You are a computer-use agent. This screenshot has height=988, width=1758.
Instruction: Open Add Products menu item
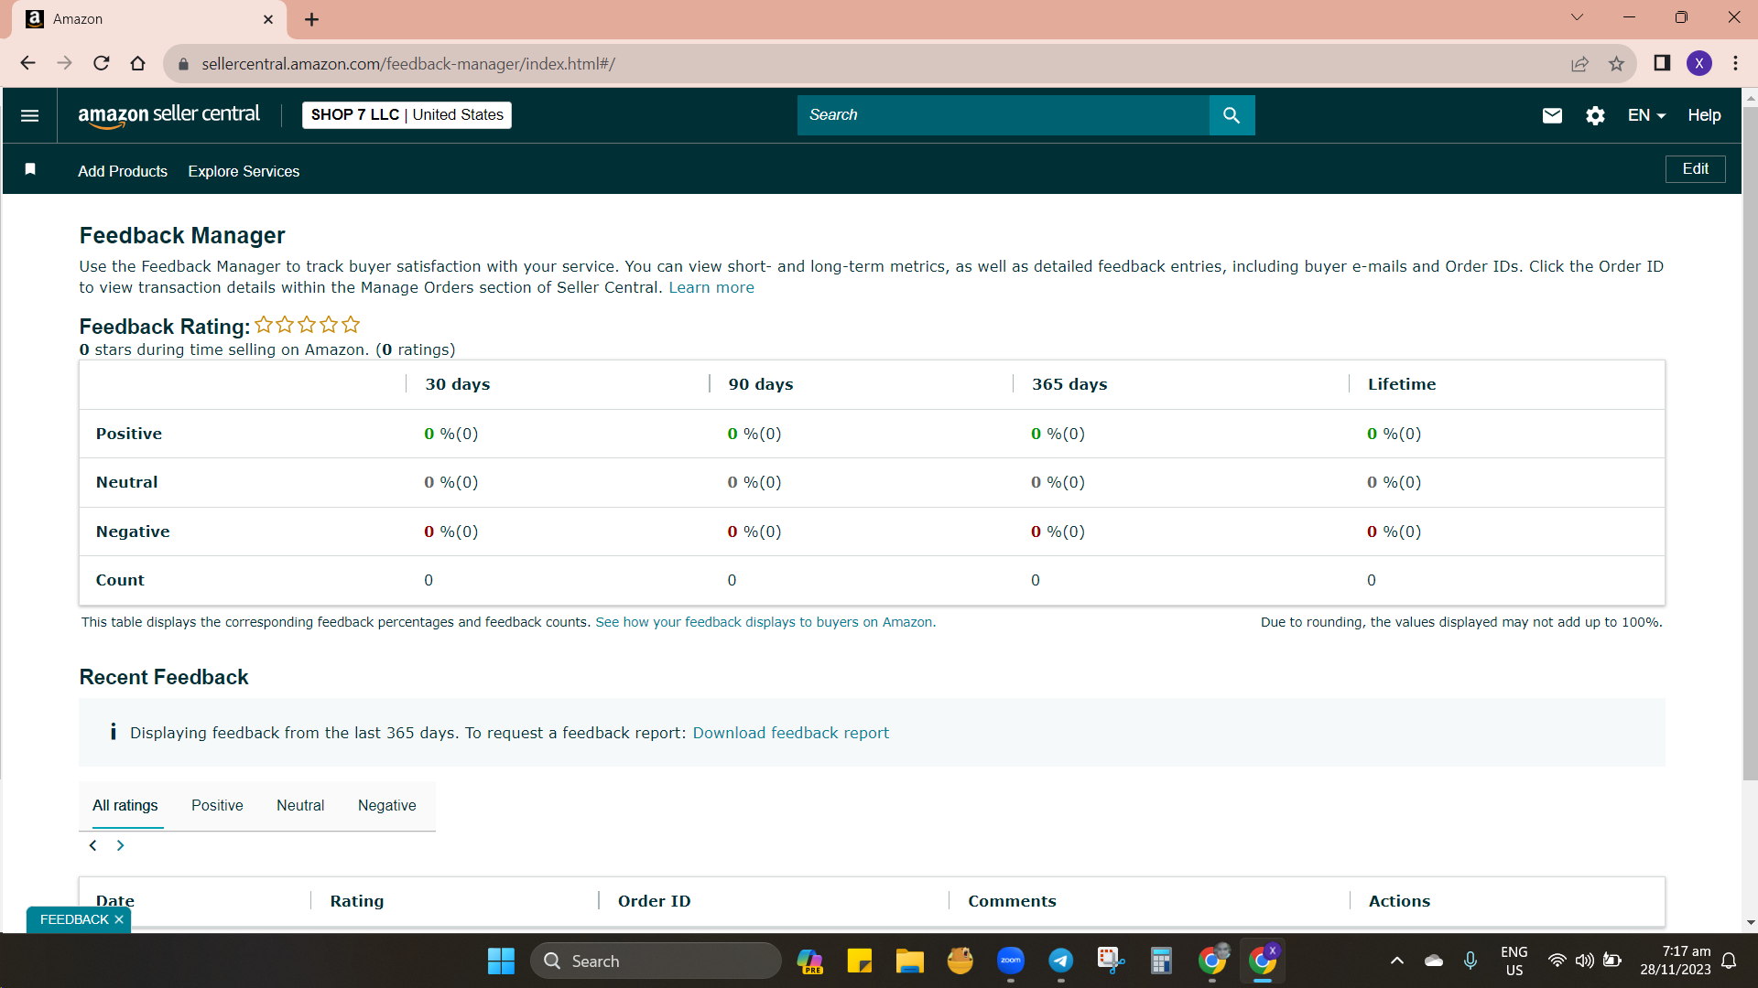pos(123,171)
